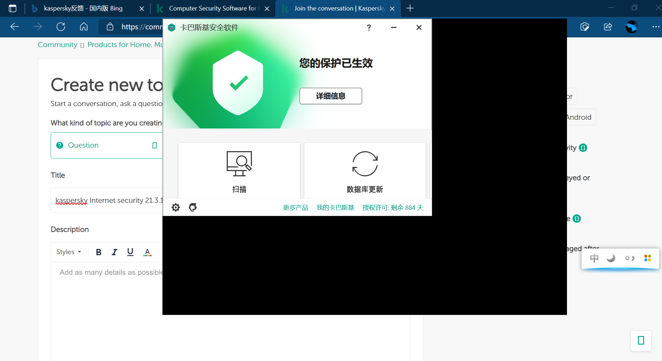Open the 我的卡巴斯基 My Kaspersky link
Viewport: 662px width, 361px height.
coord(335,208)
